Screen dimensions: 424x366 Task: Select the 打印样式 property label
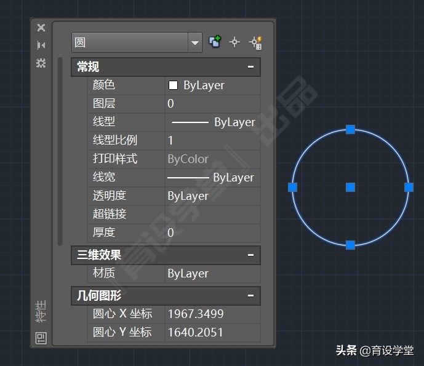tap(115, 159)
